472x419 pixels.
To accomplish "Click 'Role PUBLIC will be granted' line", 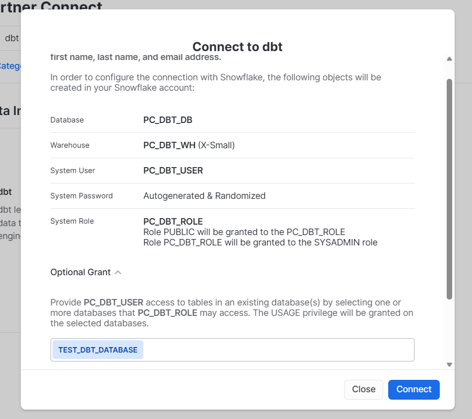I will 244,232.
